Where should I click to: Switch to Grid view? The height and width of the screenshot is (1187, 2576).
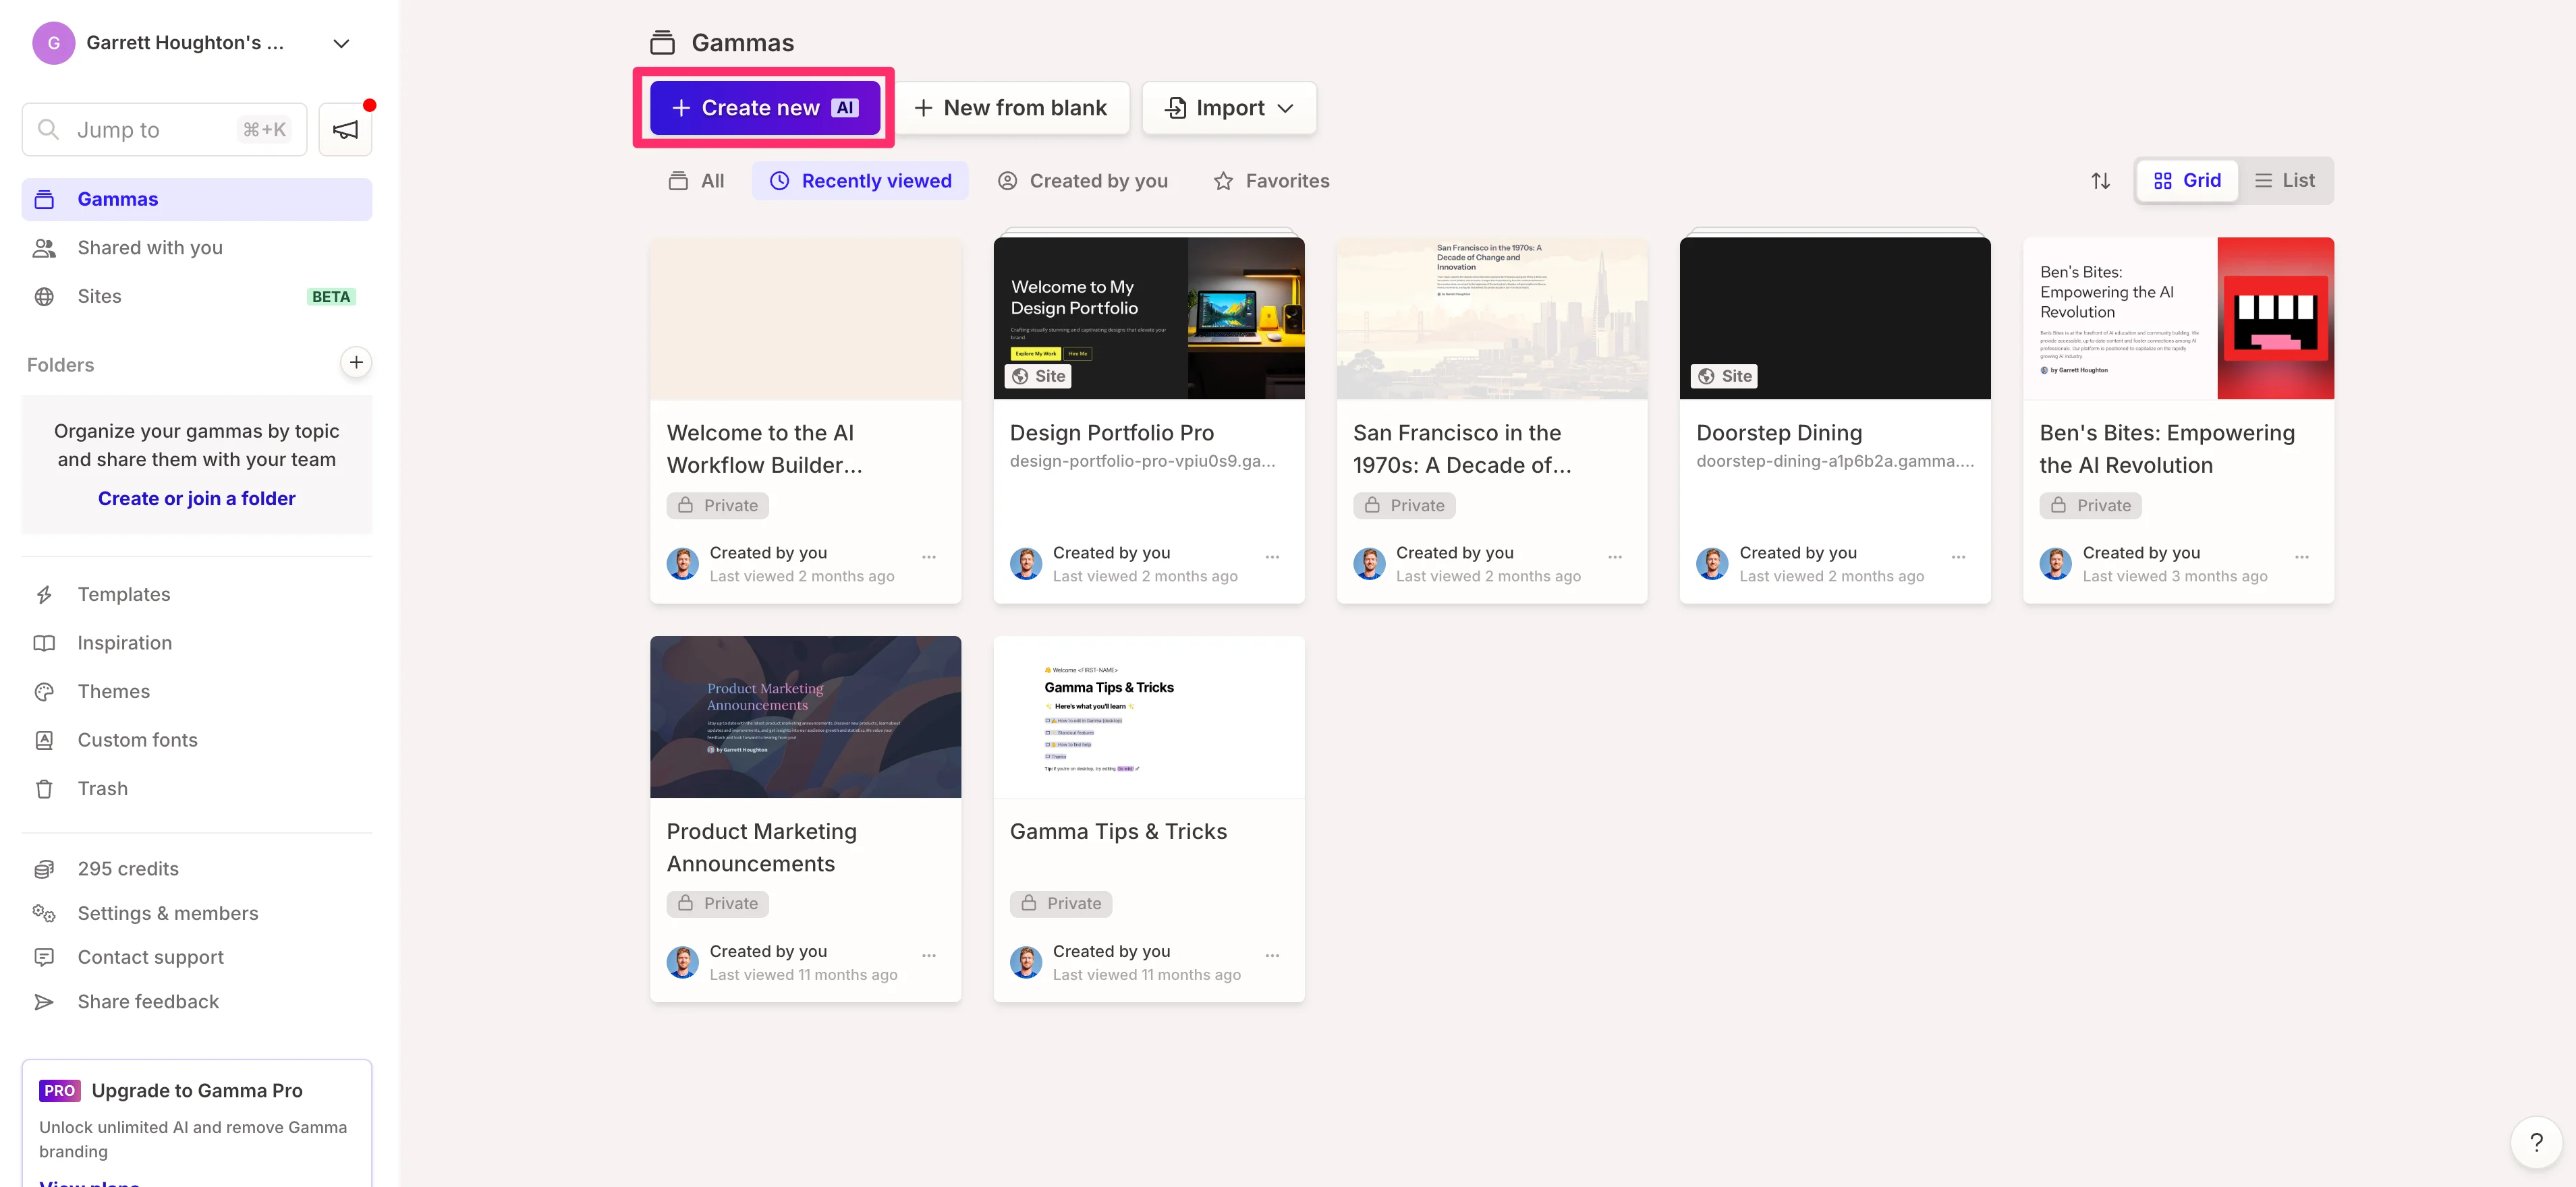[x=2187, y=181]
